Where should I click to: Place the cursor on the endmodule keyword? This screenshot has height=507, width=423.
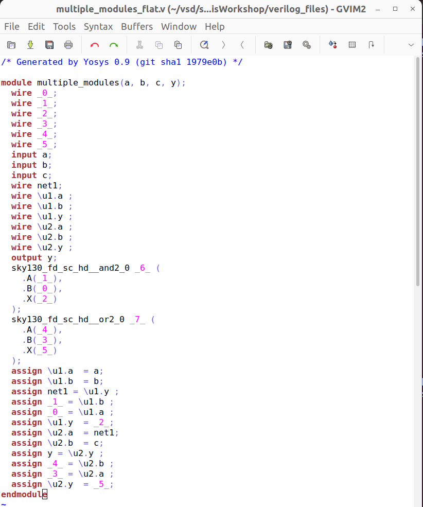(22, 494)
